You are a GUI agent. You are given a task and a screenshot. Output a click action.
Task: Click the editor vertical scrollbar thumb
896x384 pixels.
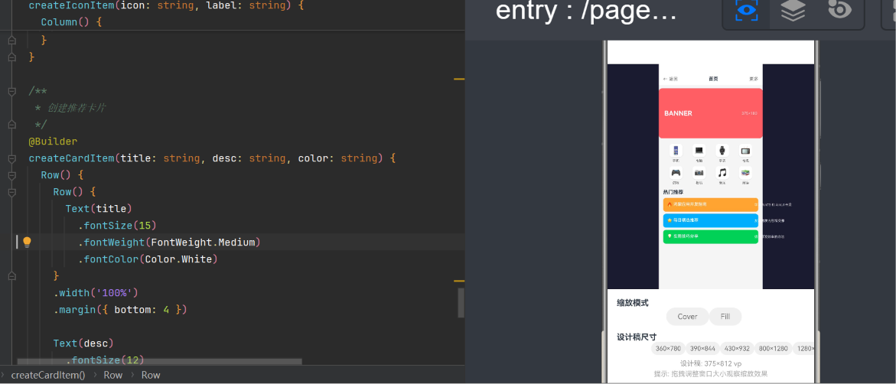[x=461, y=303]
